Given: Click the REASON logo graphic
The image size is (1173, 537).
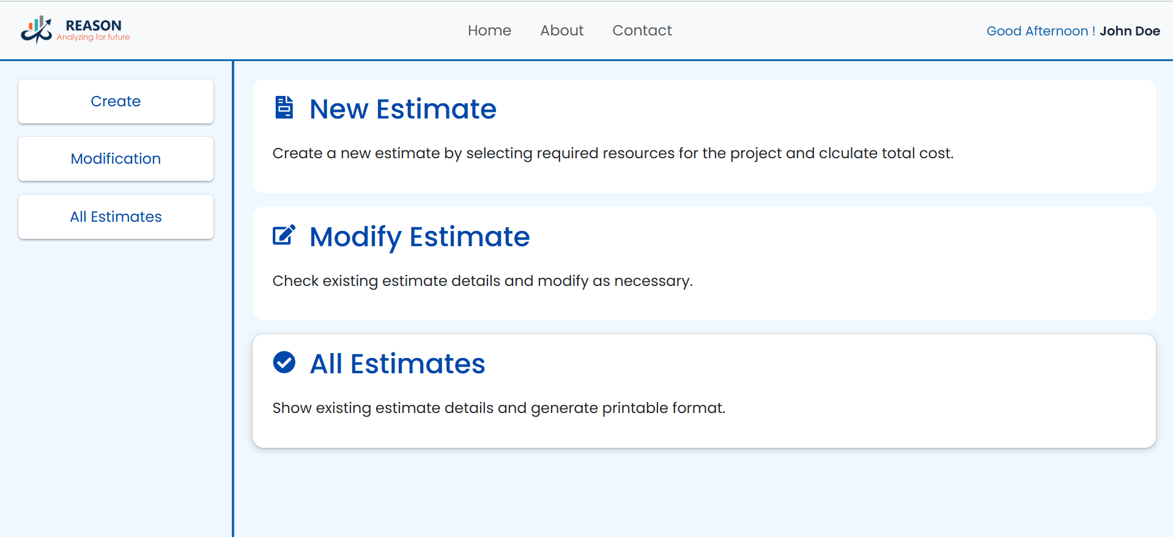Looking at the screenshot, I should [36, 30].
